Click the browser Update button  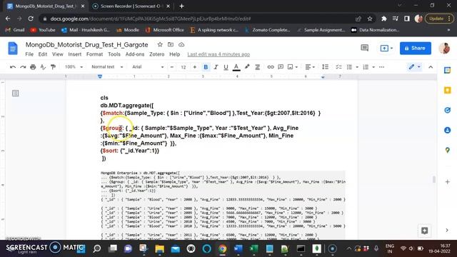tap(440, 19)
